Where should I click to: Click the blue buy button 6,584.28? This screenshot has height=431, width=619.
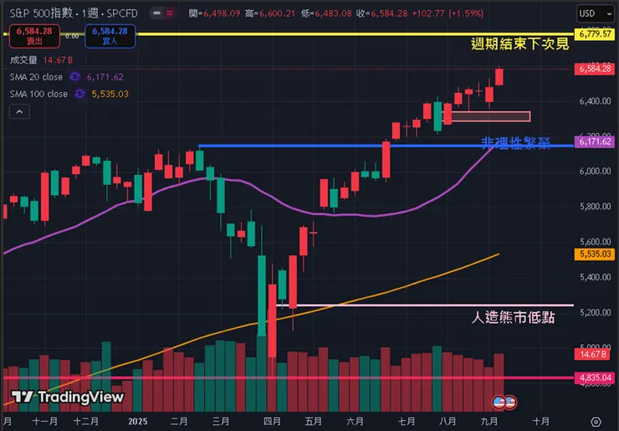click(110, 36)
